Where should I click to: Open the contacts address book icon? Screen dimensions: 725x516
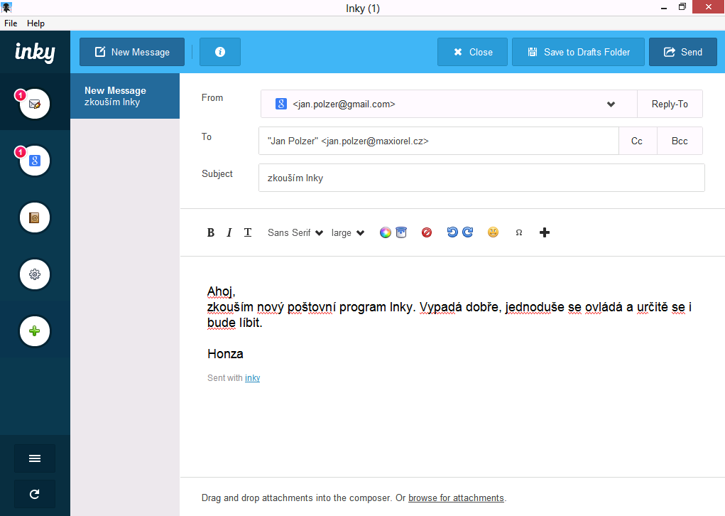pos(35,217)
